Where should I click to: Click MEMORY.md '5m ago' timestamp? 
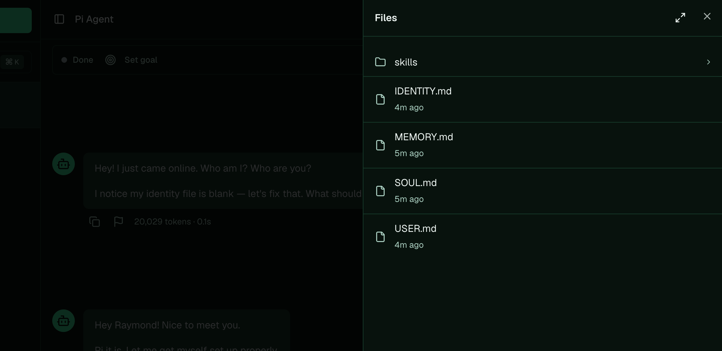(409, 153)
